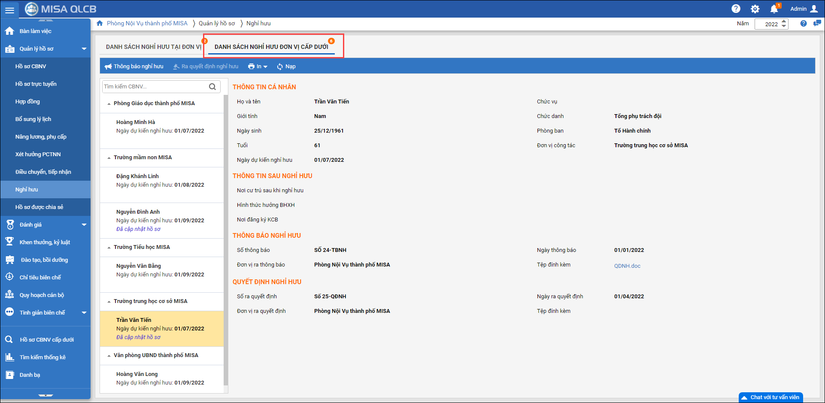Open Hồ sơ CBNV menu item
The height and width of the screenshot is (403, 825).
(30, 67)
